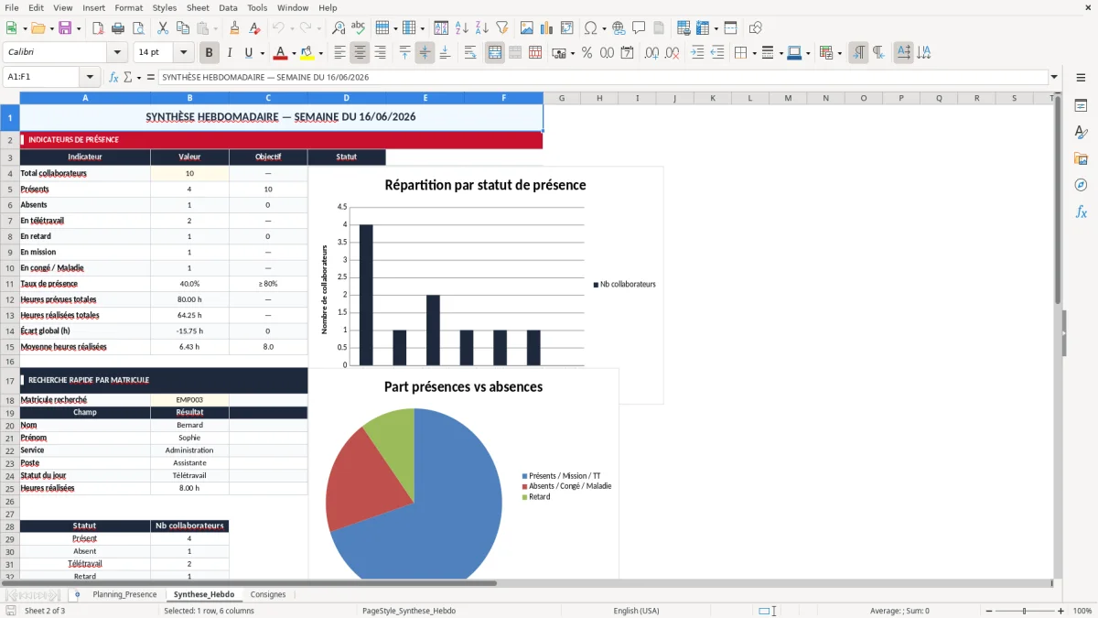
Task: Open Find & Replace from the toolbar
Action: pyautogui.click(x=339, y=28)
